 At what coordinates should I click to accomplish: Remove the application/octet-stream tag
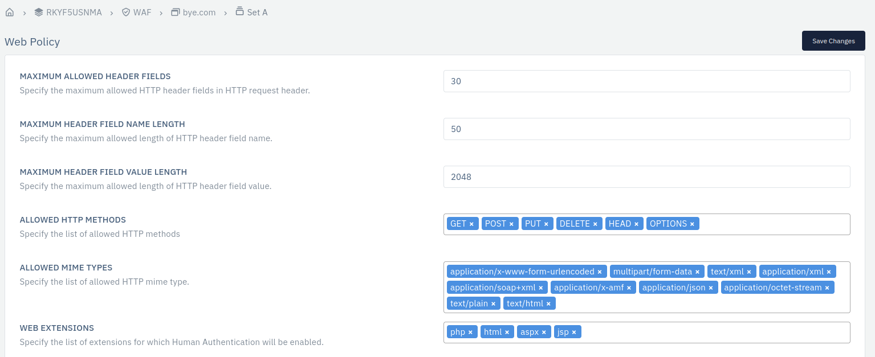click(827, 288)
